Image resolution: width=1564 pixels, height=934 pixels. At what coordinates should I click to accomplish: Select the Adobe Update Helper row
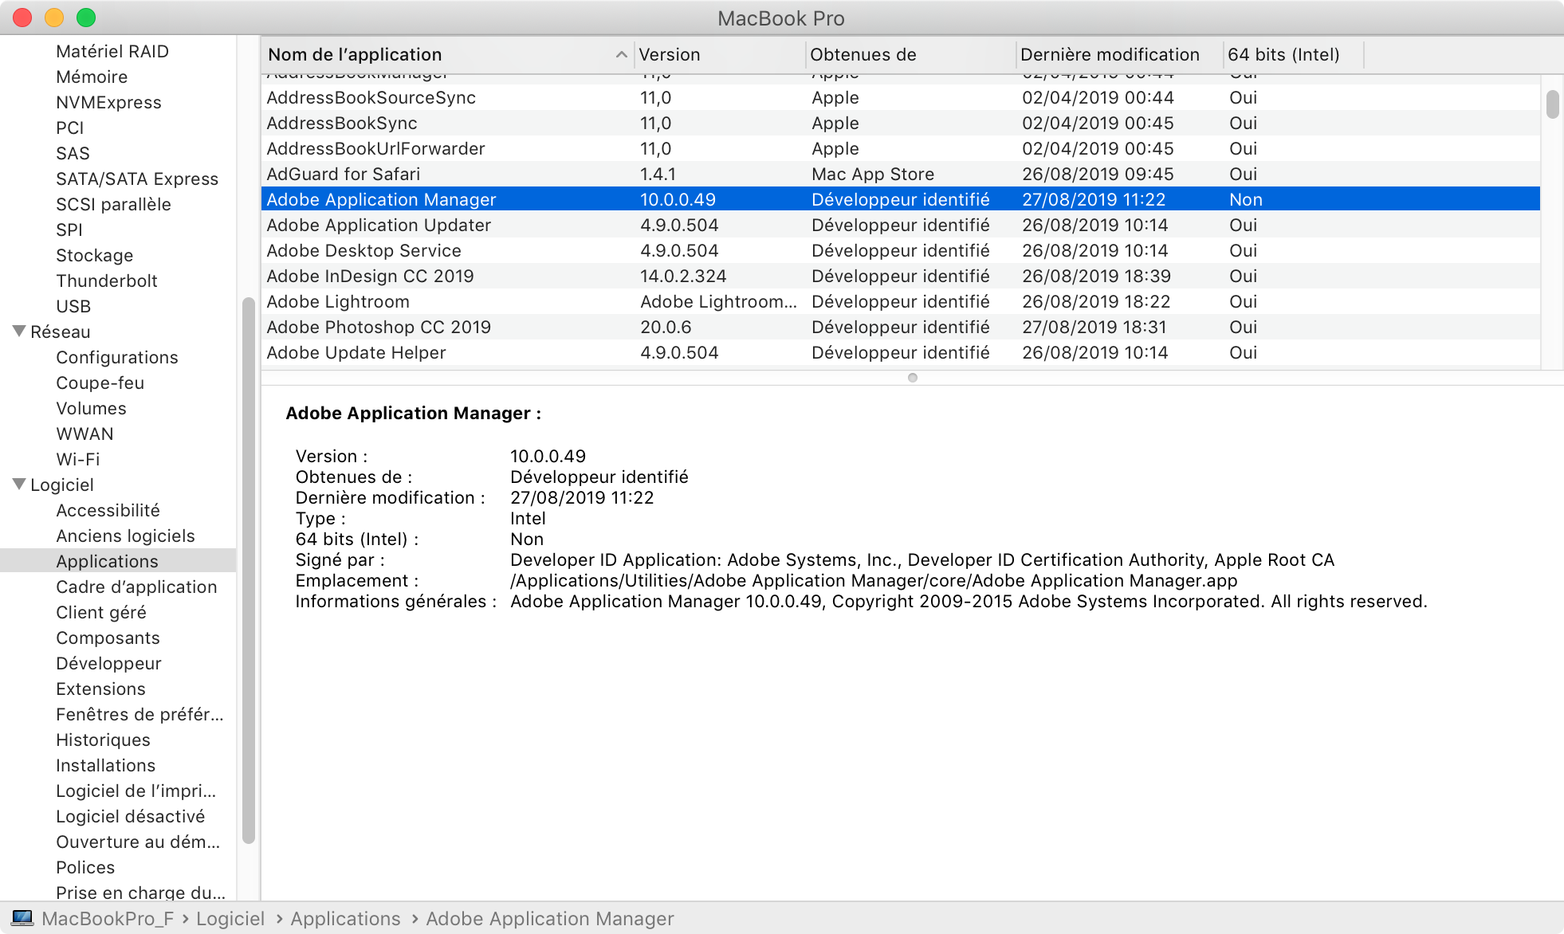click(x=901, y=352)
